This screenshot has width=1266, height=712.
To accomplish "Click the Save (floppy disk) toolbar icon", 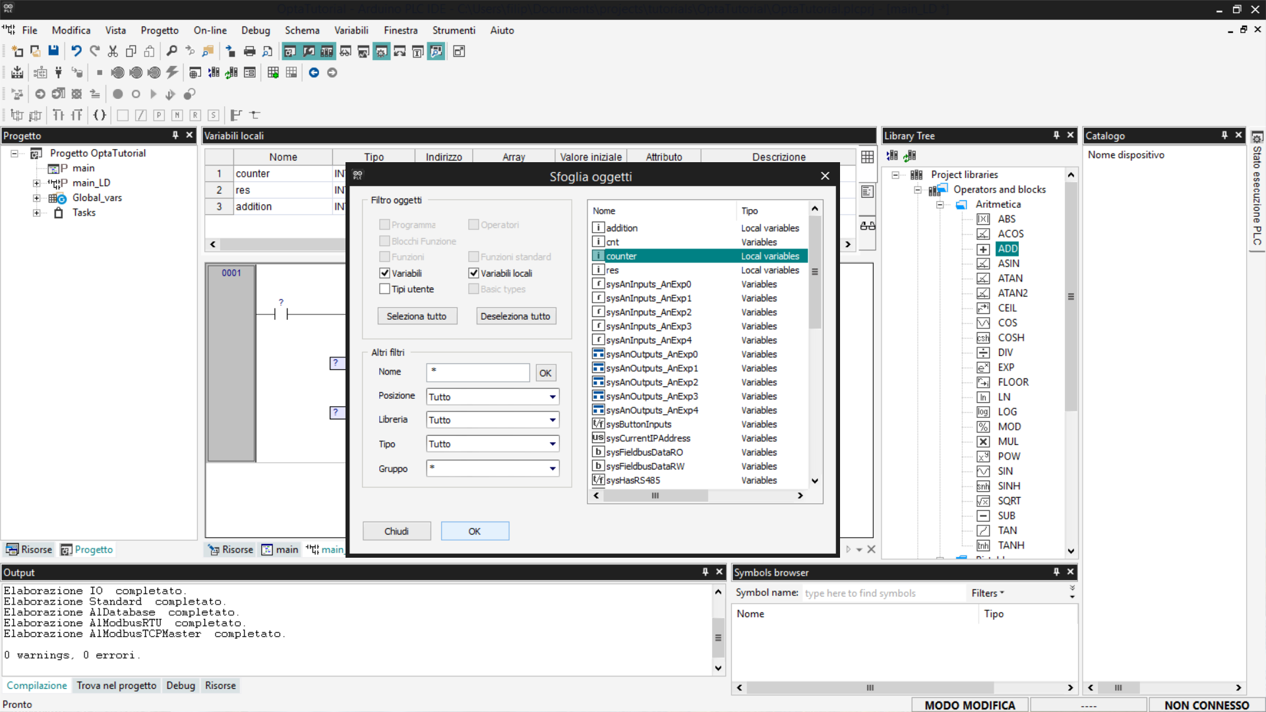I will (x=53, y=51).
